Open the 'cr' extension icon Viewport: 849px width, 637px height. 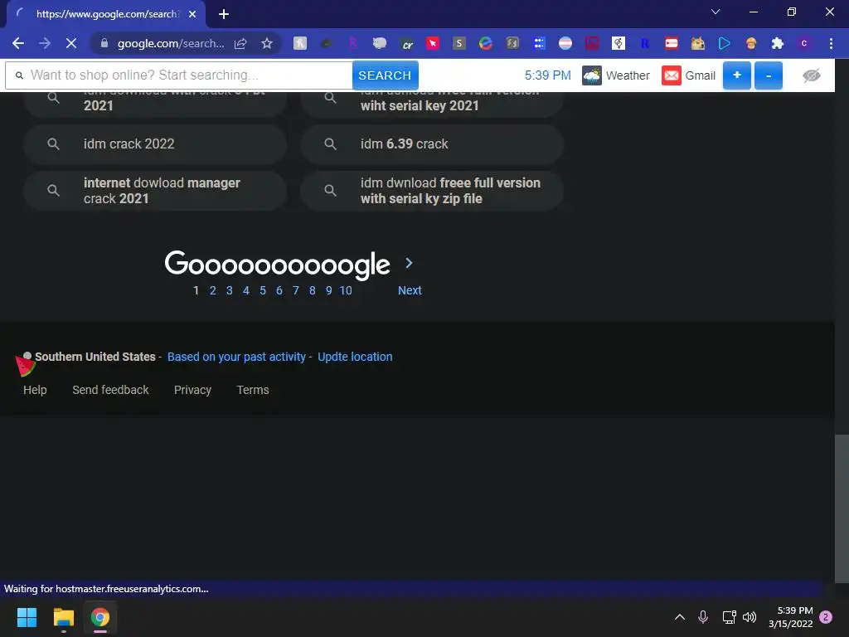click(406, 44)
